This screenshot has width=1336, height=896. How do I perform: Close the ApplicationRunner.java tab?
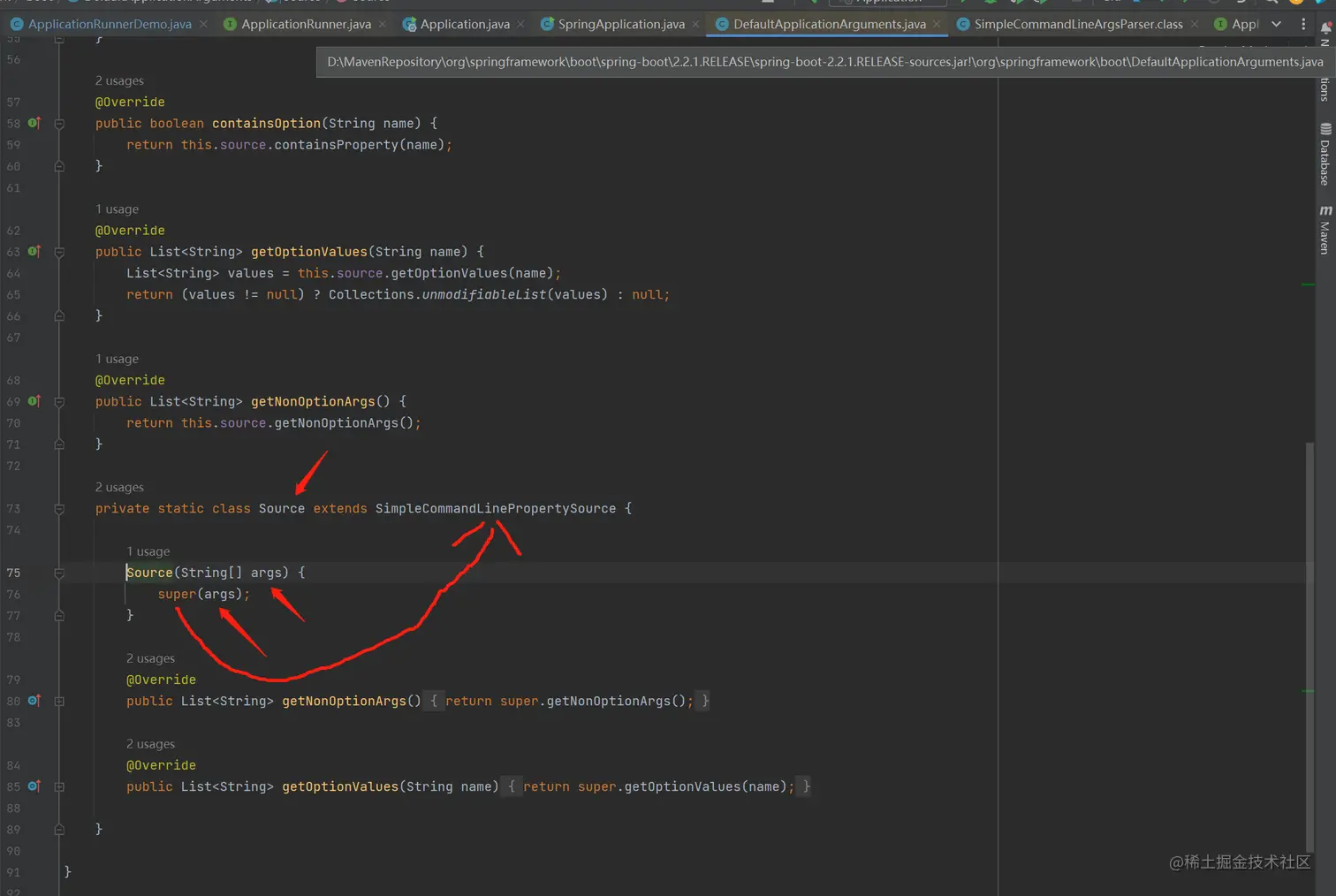point(383,24)
